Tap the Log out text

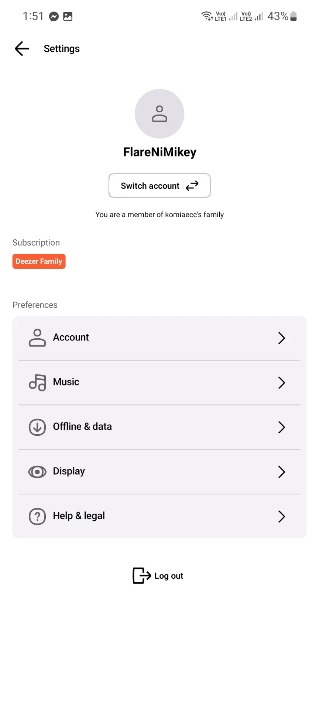pyautogui.click(x=169, y=576)
